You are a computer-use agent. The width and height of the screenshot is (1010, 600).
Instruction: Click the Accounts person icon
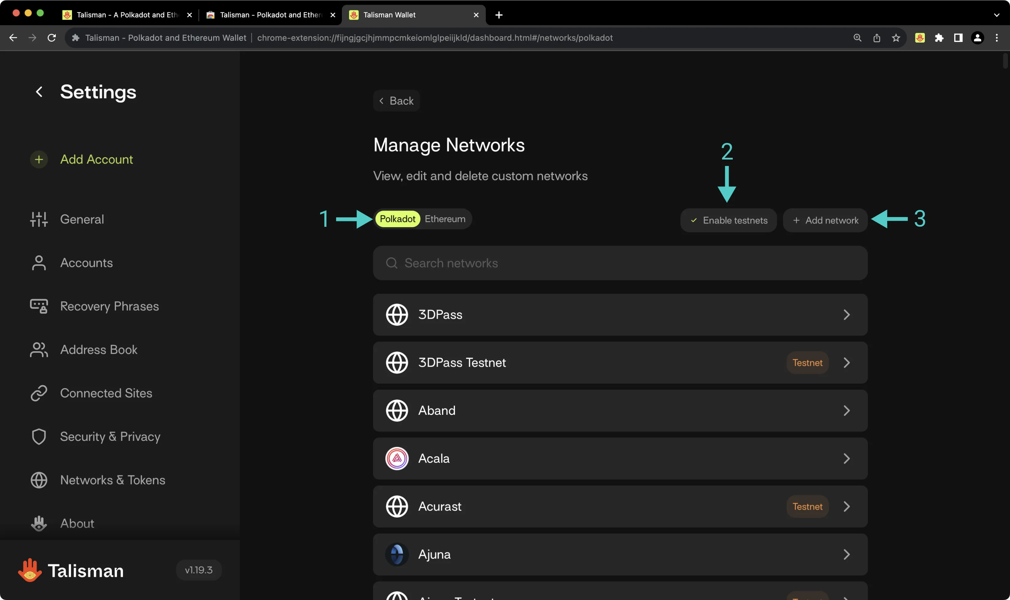(39, 263)
